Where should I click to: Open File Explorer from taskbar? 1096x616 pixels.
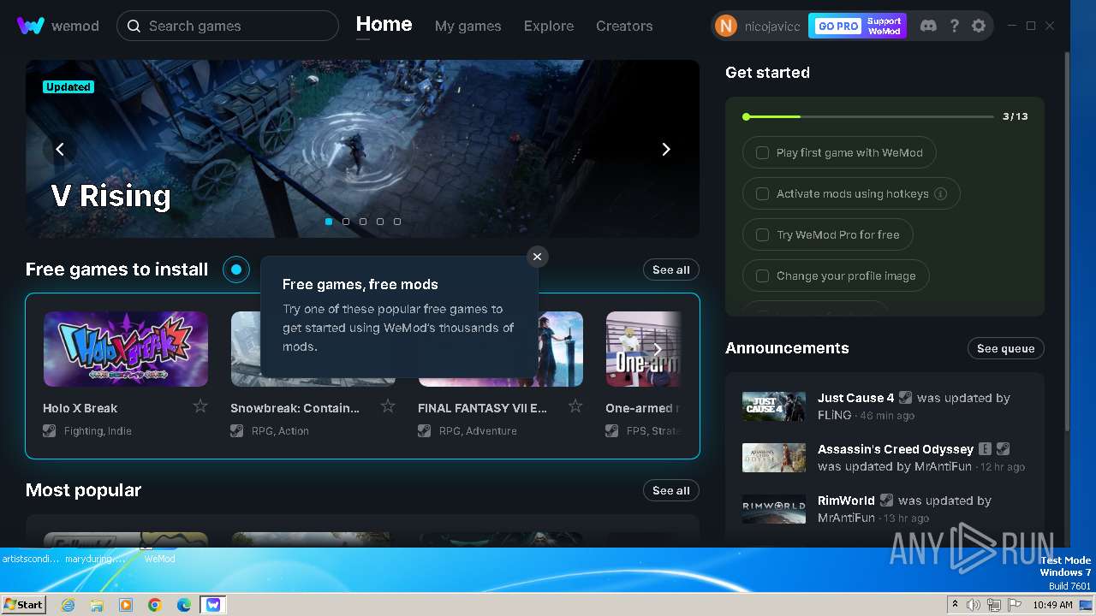coord(97,605)
